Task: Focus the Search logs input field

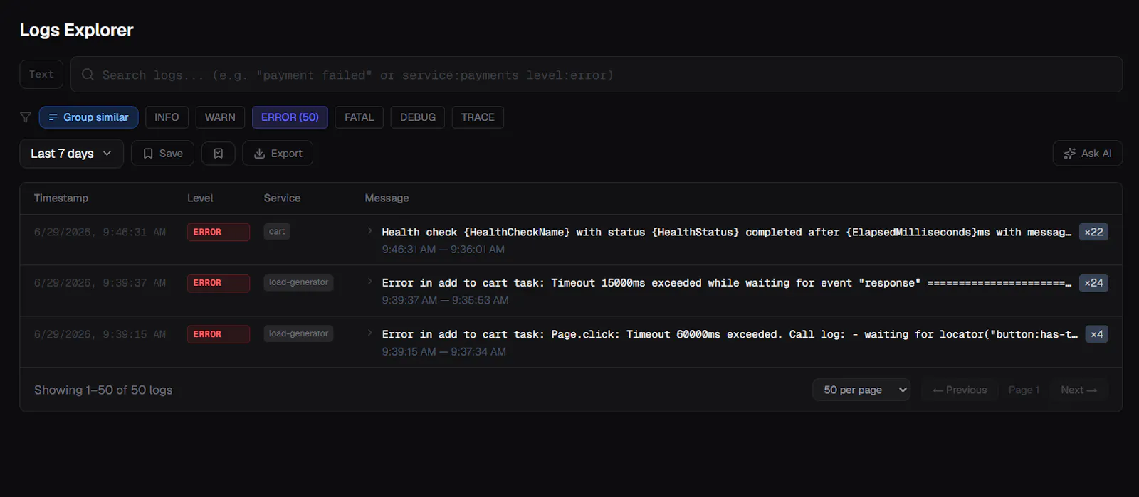Action: pos(597,75)
